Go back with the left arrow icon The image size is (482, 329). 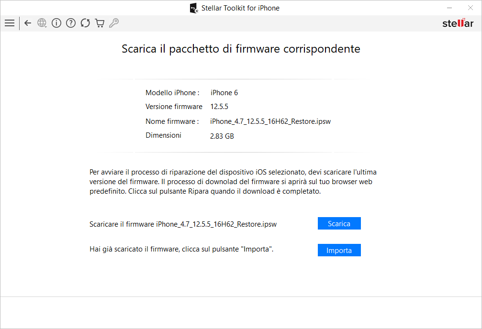coord(28,23)
